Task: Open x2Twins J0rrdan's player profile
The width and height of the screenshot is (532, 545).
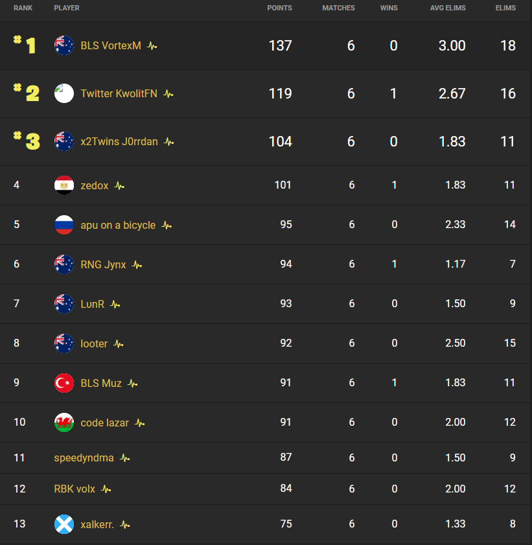Action: tap(121, 141)
